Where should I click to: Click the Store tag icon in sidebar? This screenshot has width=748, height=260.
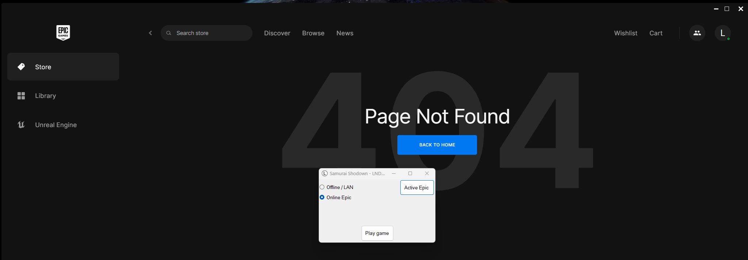(x=21, y=67)
